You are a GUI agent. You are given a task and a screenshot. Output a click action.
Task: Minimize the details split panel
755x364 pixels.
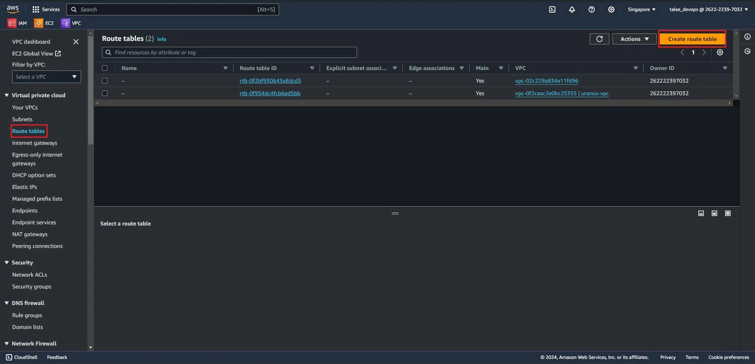701,214
